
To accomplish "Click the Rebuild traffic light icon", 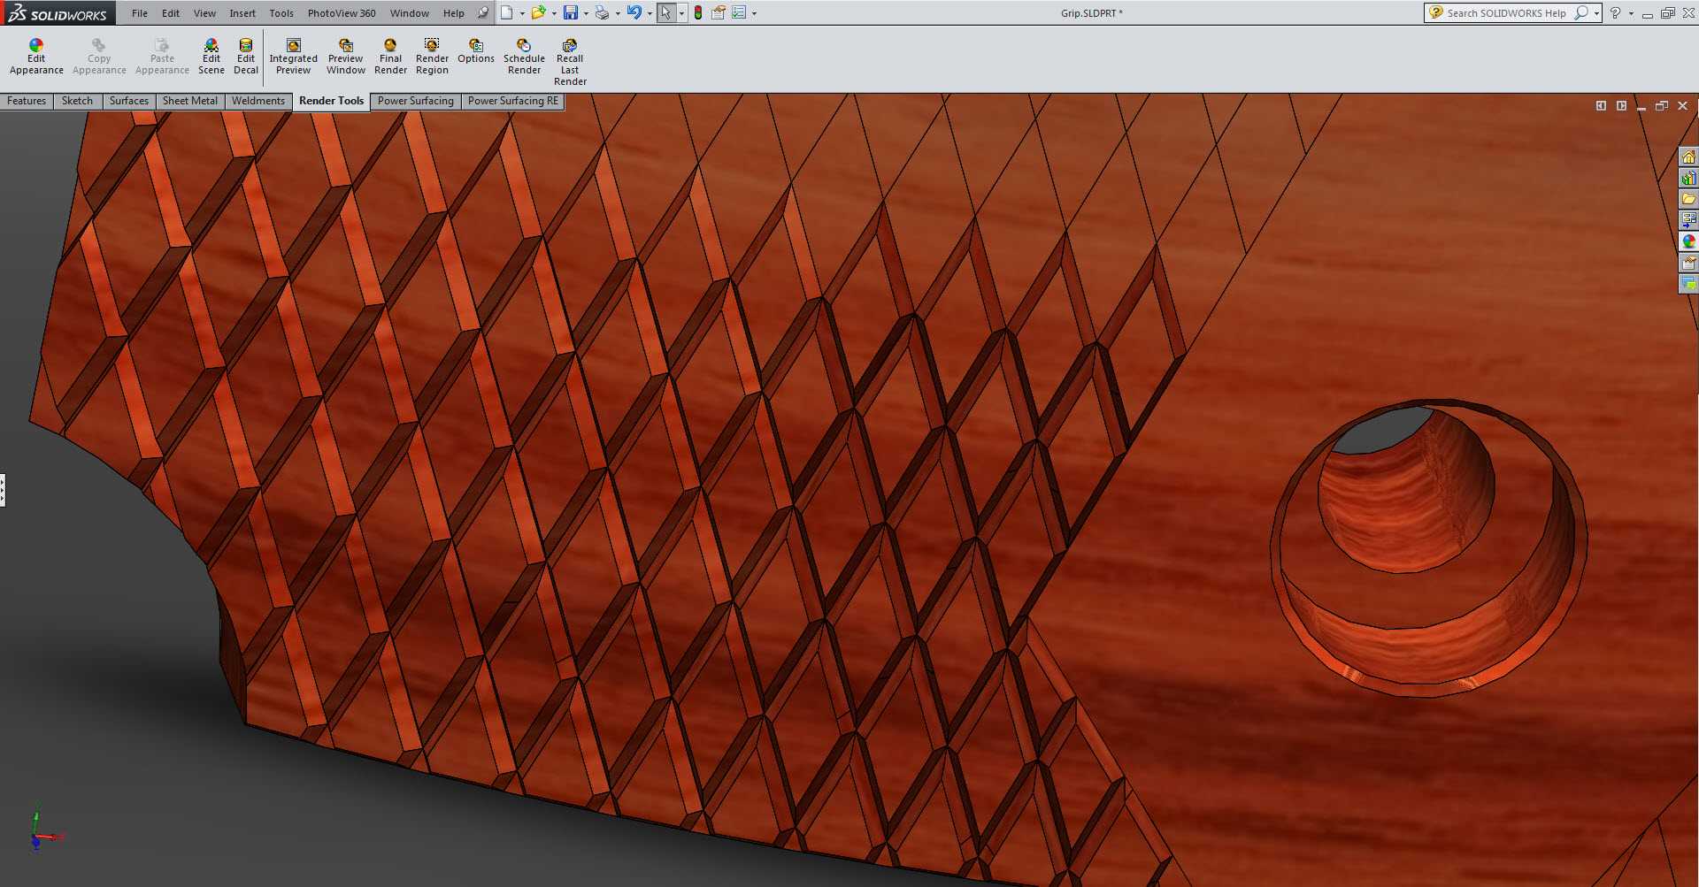I will pyautogui.click(x=698, y=12).
